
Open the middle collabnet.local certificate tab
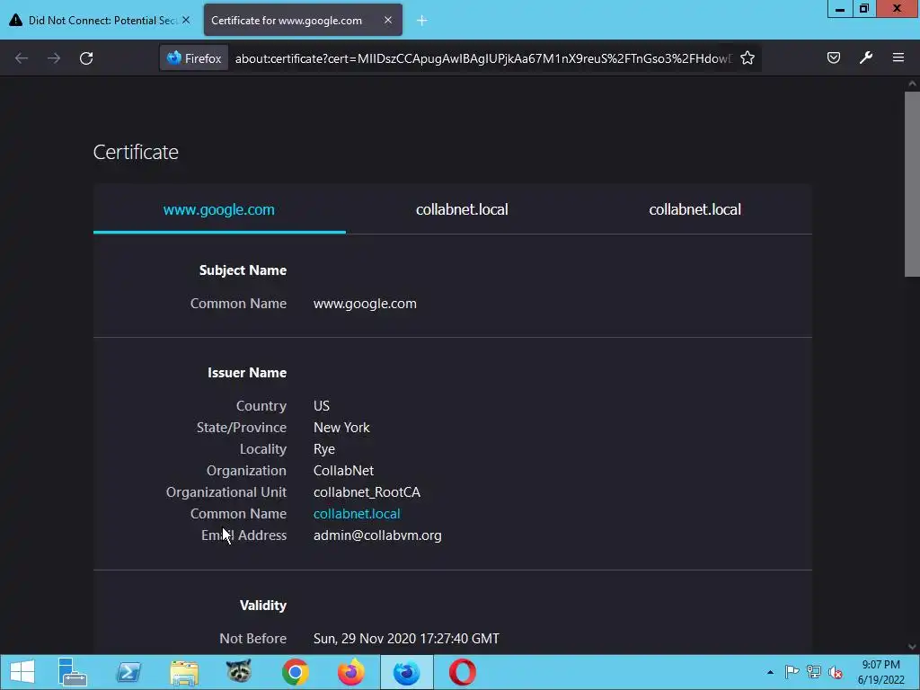tap(462, 209)
